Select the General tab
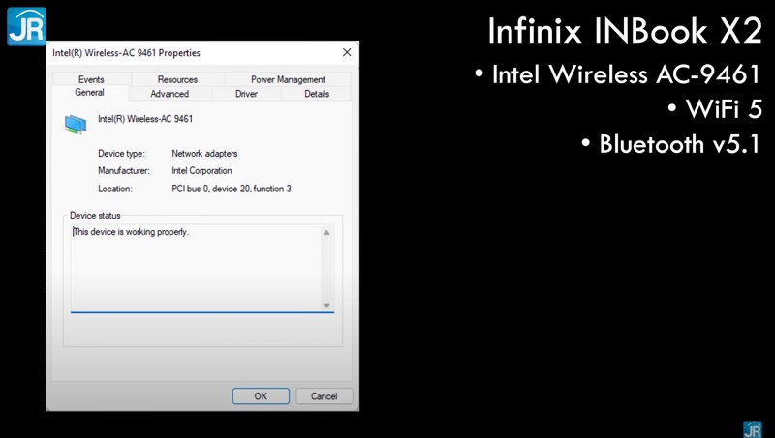Screen dimensions: 775x438 [x=89, y=93]
